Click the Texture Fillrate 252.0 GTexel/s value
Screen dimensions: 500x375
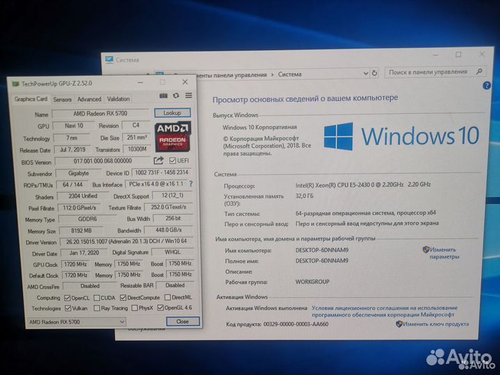coord(168,207)
